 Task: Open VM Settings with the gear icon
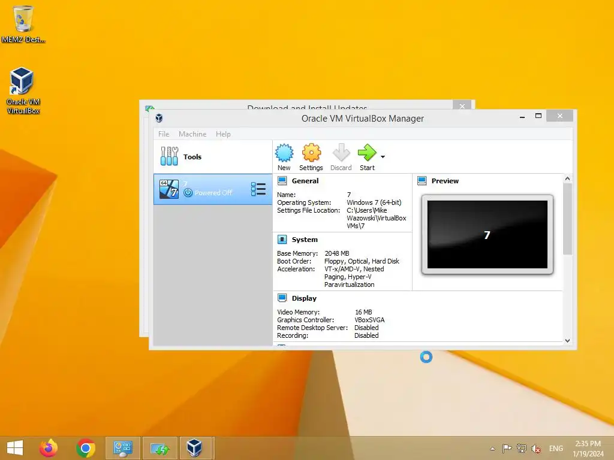coord(311,153)
